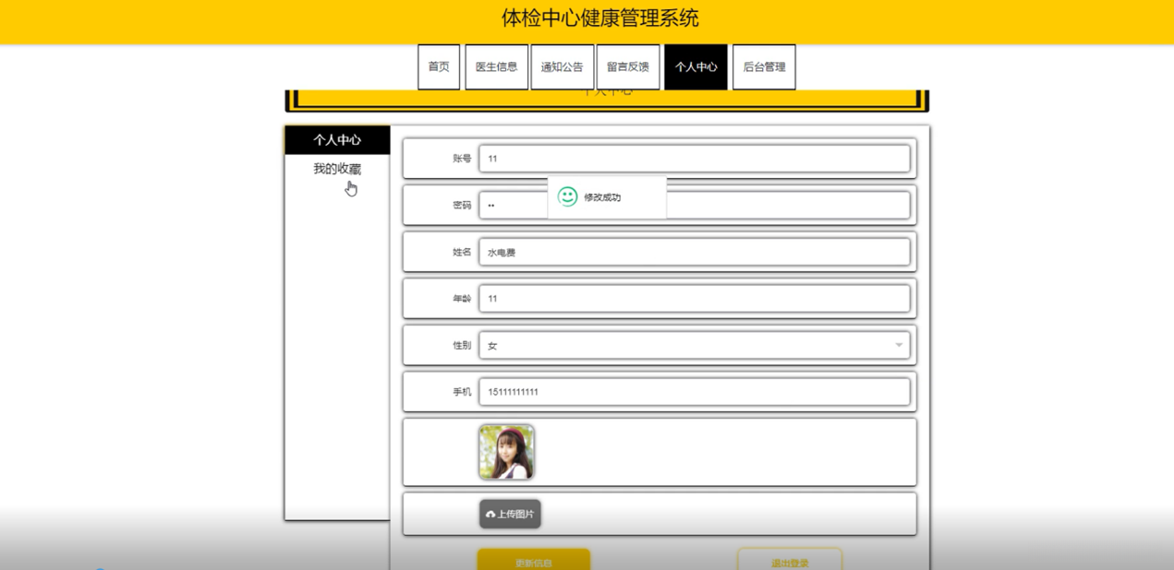
Task: Click the green smiley success icon
Action: pyautogui.click(x=567, y=196)
